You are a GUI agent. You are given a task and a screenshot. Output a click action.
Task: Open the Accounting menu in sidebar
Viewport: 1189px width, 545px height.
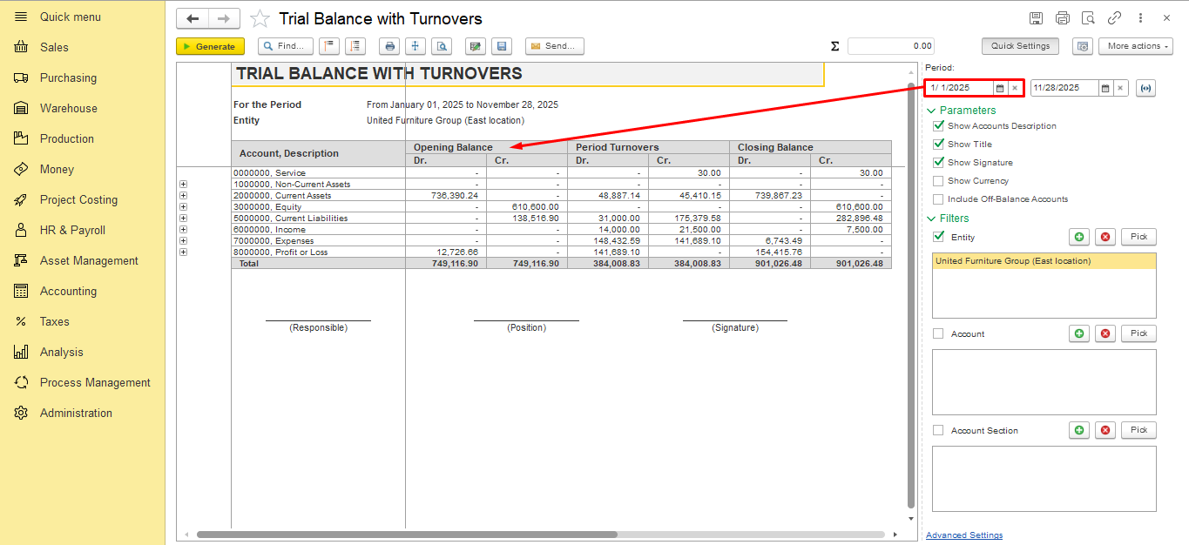coord(68,291)
